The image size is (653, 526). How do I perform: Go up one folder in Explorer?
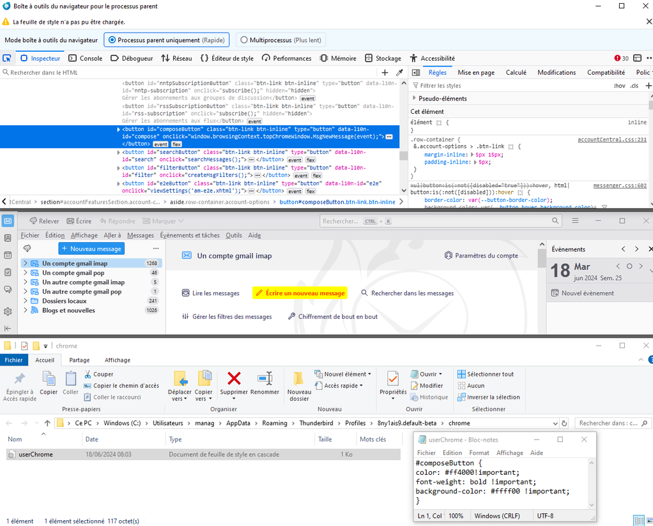[47, 423]
